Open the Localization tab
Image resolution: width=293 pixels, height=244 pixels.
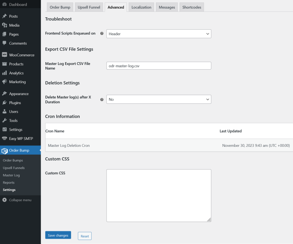[141, 7]
